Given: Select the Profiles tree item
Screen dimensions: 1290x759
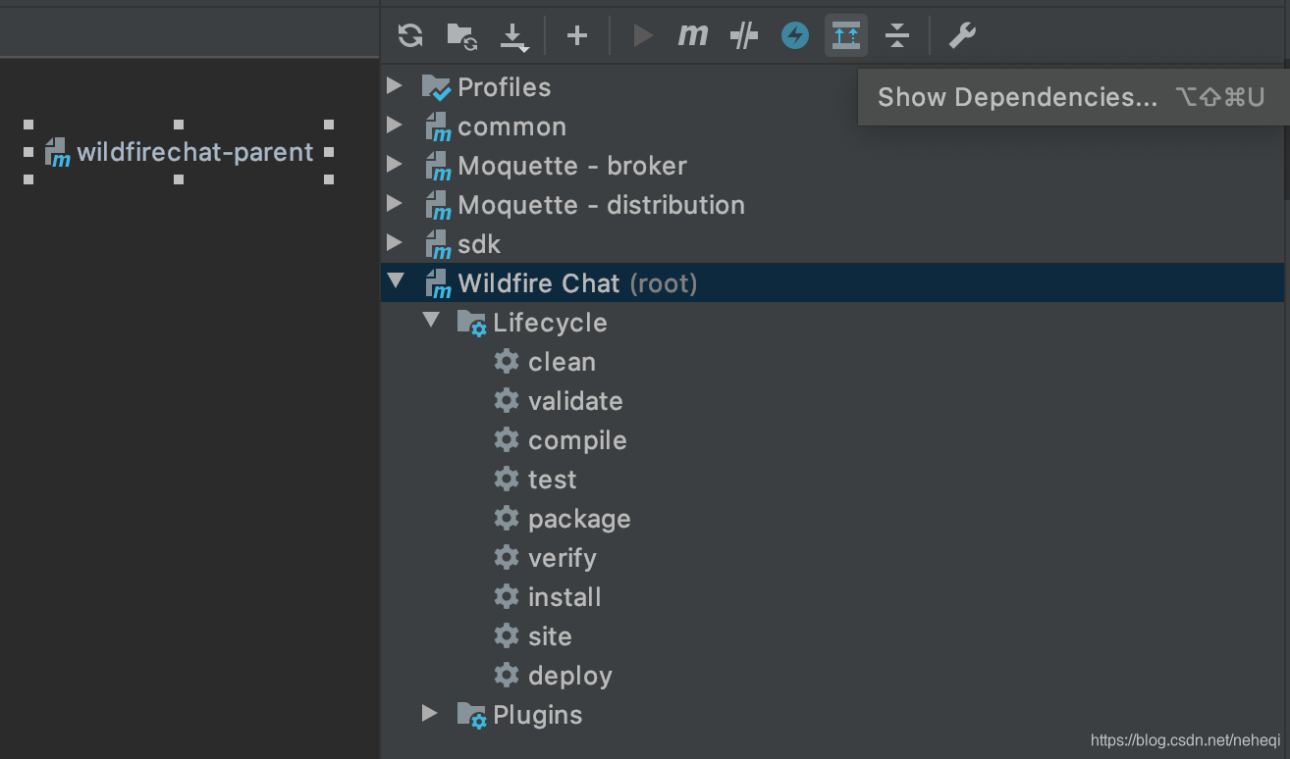Looking at the screenshot, I should pos(505,87).
